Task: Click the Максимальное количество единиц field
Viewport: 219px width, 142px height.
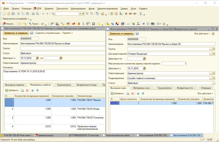Action: 174,64
